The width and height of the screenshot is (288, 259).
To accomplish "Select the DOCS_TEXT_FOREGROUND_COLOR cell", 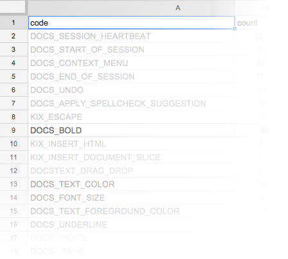I will point(132,211).
